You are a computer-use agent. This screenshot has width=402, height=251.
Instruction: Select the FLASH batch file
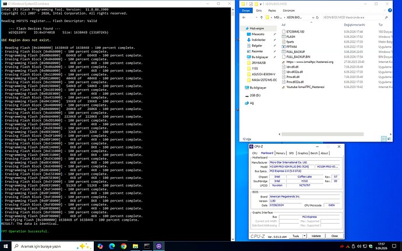291,37
